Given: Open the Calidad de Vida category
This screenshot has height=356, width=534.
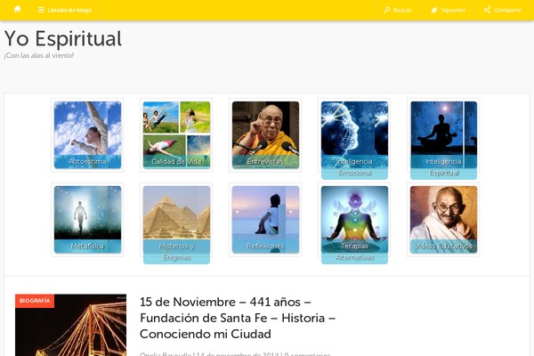Looking at the screenshot, I should click(176, 135).
